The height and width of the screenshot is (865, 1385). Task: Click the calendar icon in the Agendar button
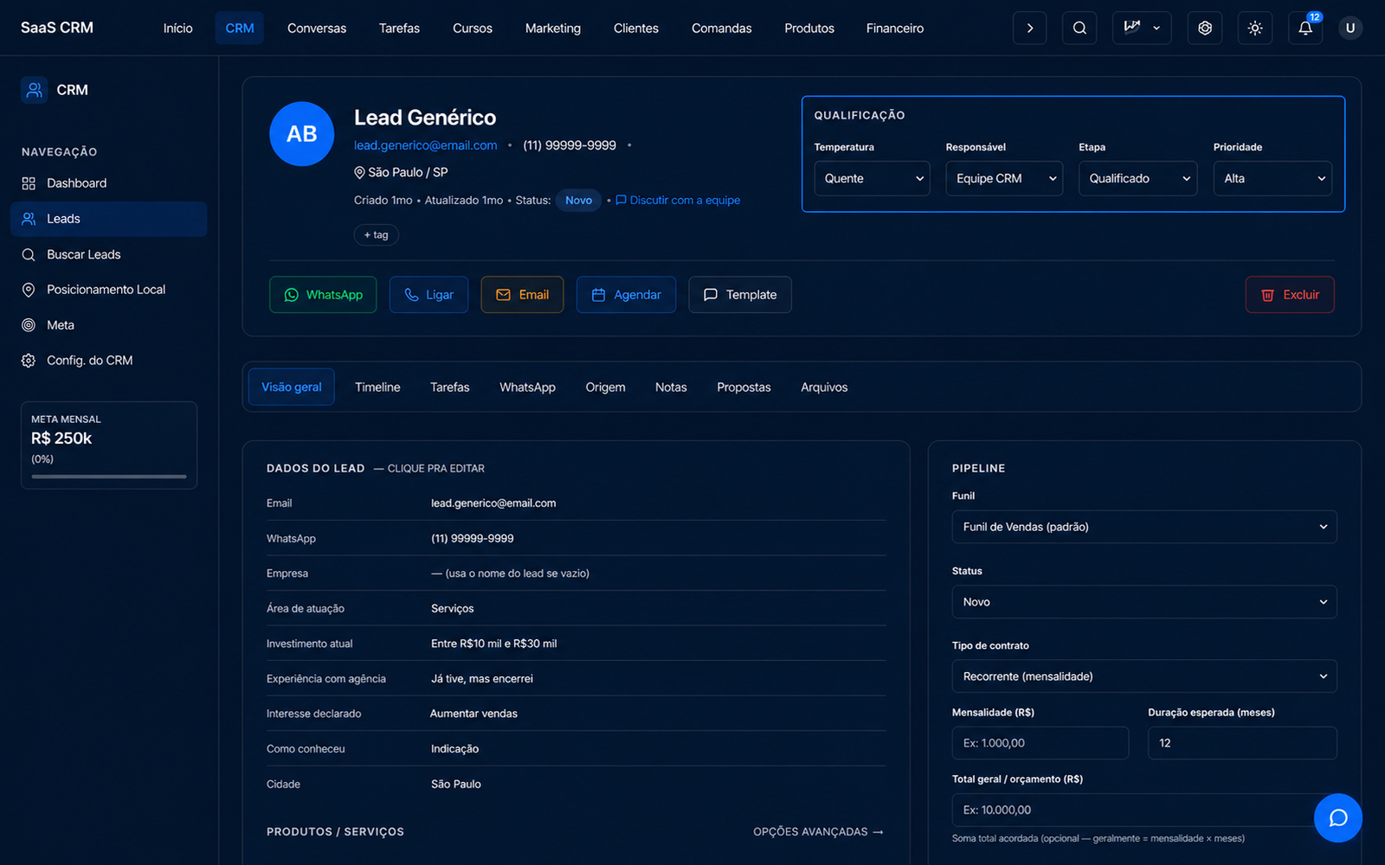[x=598, y=295]
